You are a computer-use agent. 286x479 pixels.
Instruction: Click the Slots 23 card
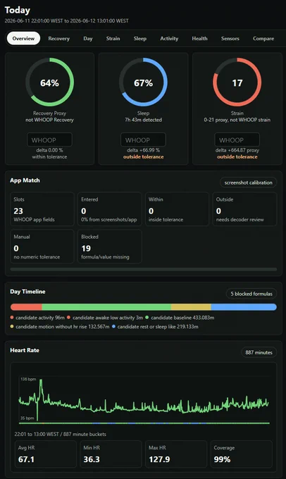coord(42,209)
